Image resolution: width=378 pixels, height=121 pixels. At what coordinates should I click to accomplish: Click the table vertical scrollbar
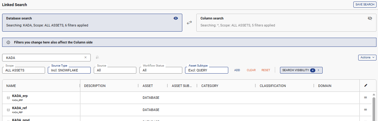click(x=374, y=109)
